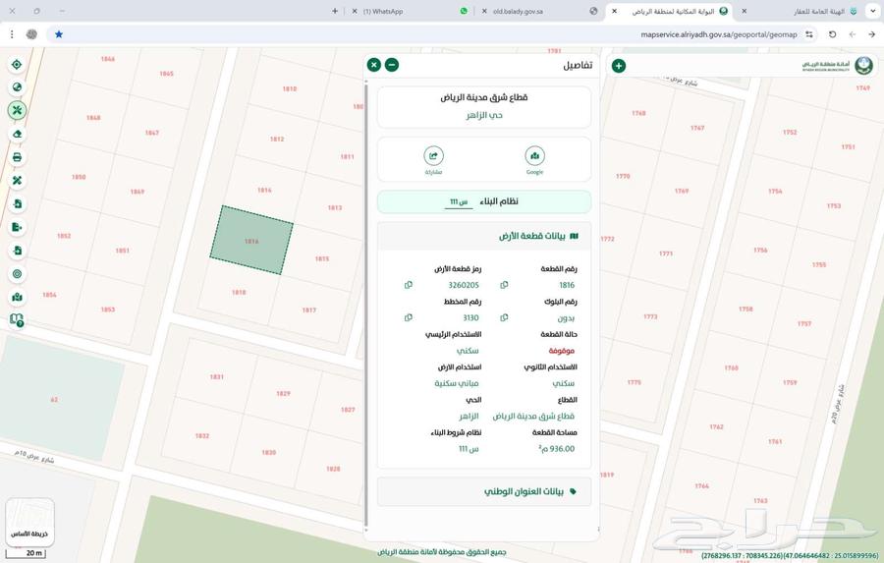The height and width of the screenshot is (563, 884).
Task: Copy parcel number 1816 using copy icon
Action: pos(504,285)
